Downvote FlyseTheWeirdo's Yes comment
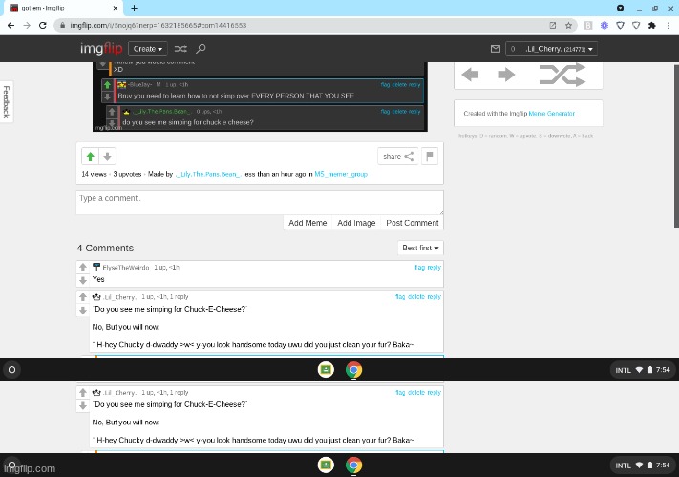This screenshot has width=679, height=477. click(x=83, y=280)
